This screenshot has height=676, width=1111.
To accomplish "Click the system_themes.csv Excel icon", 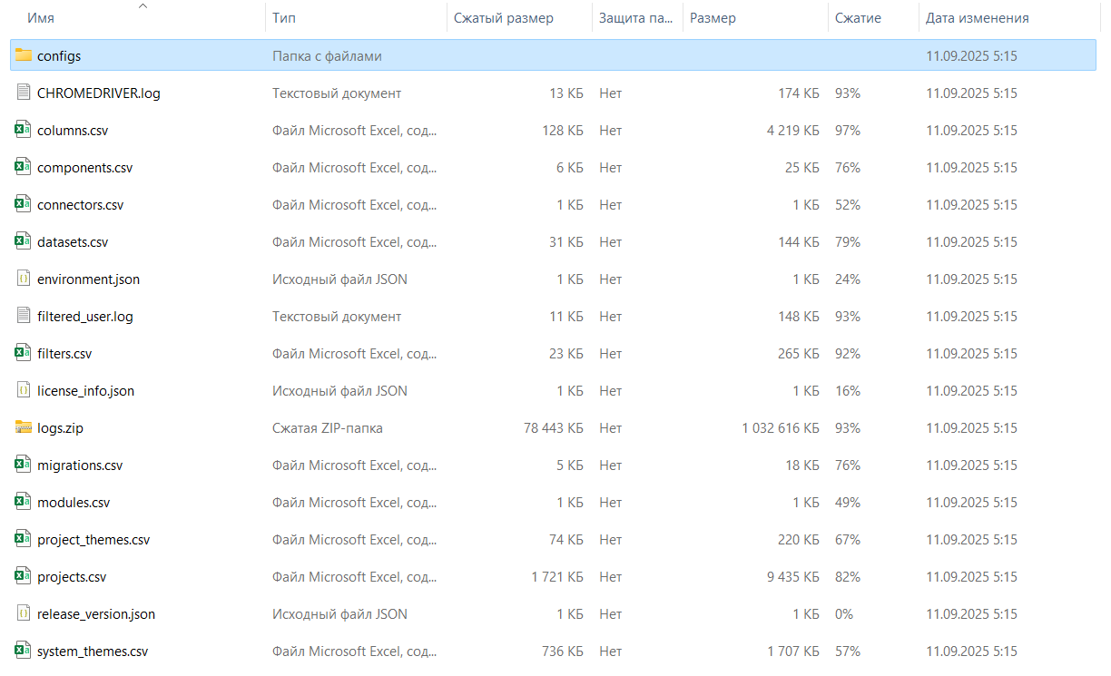I will (x=24, y=651).
